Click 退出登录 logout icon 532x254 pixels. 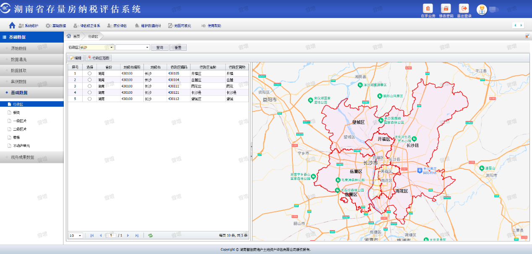464,8
